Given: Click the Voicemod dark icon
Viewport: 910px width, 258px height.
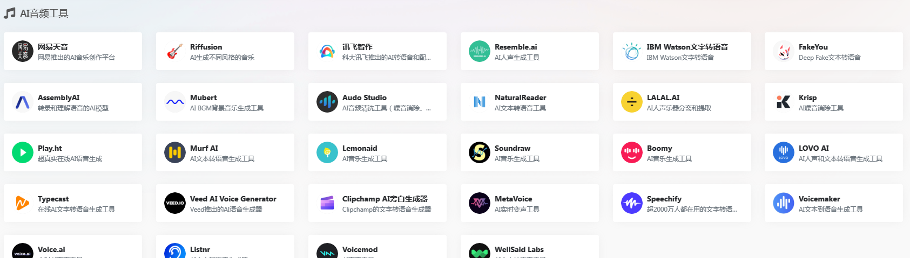Looking at the screenshot, I should coord(327,251).
